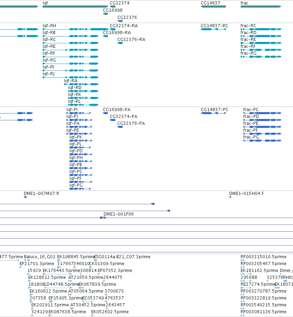The height and width of the screenshot is (317, 293).
Task: Click the CG16998-RA transcript label
Action: click(x=117, y=33)
